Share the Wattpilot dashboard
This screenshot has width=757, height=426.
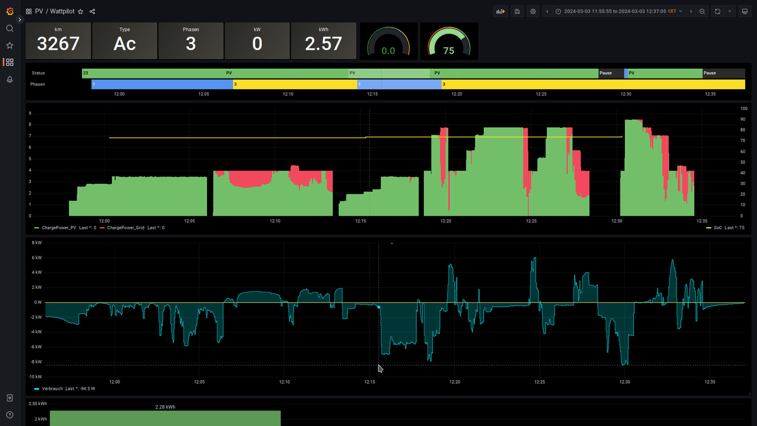[x=92, y=12]
